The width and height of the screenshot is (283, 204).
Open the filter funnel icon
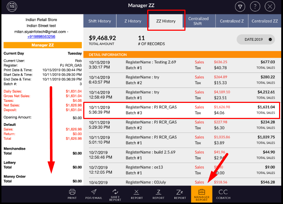pos(240,6)
